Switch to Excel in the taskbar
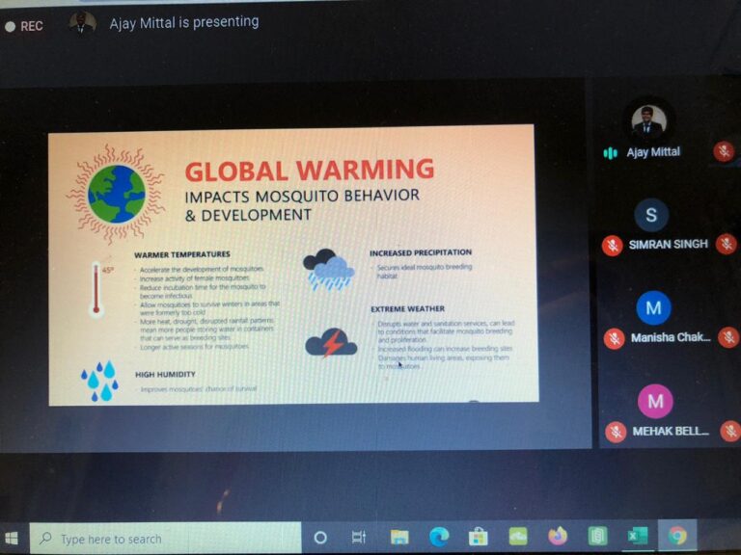Viewport: 741px width, 555px height. point(637,536)
